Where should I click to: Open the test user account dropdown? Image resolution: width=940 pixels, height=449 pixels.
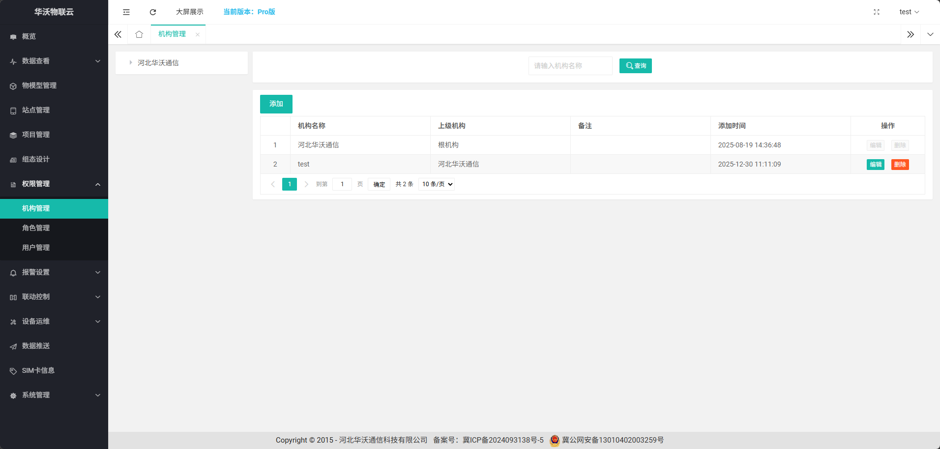(909, 12)
